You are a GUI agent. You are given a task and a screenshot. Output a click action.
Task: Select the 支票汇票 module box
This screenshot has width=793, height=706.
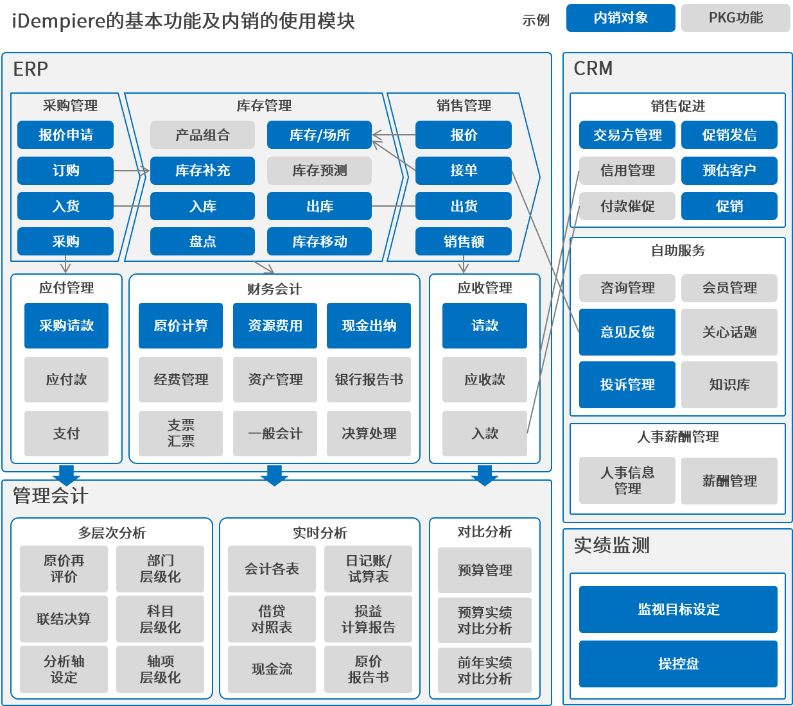pyautogui.click(x=180, y=434)
